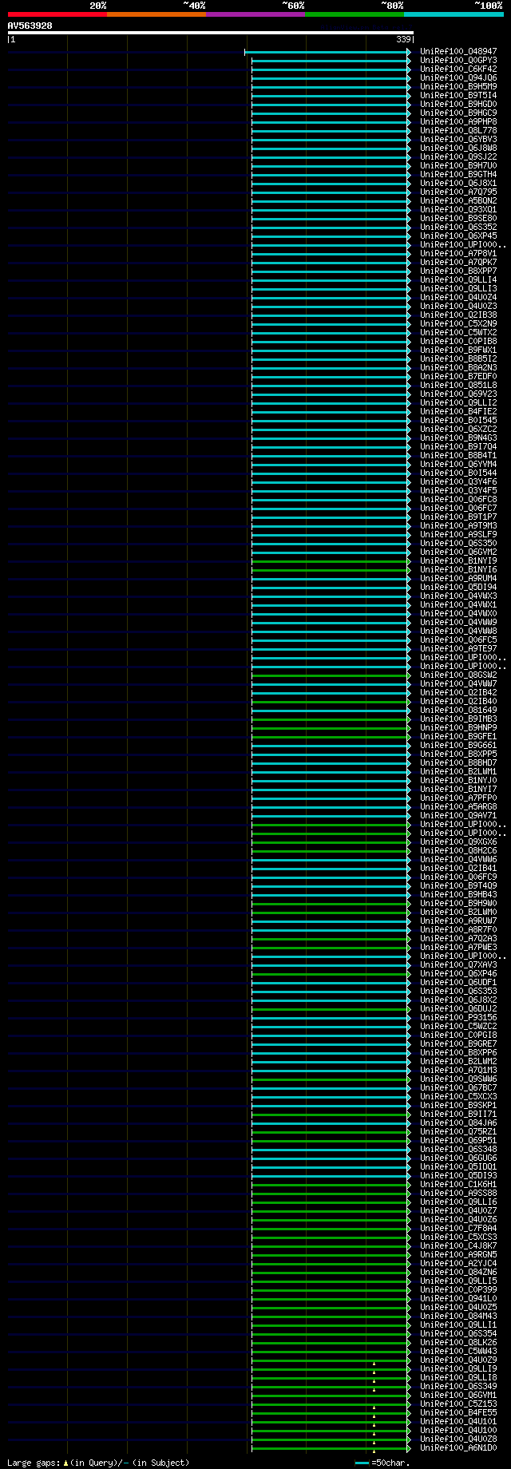
Task: Click the label UniRef100_B9T4Q9
Action: (x=458, y=885)
